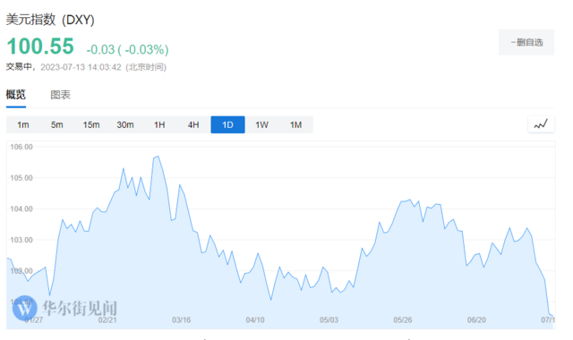573x340 pixels.
Task: Click the -0.03 ( -0.03%) change text
Action: [127, 49]
